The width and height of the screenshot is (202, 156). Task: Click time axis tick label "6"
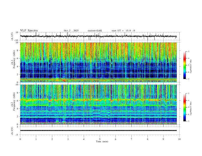point(116,139)
